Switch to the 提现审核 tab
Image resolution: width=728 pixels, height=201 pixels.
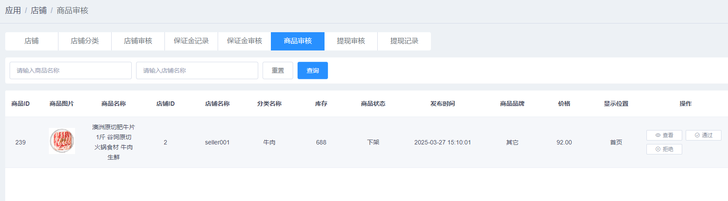pos(351,41)
